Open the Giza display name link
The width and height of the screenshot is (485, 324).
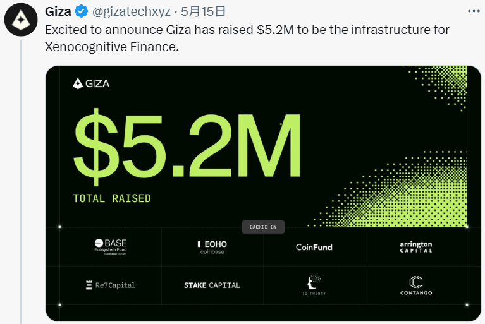(x=58, y=11)
